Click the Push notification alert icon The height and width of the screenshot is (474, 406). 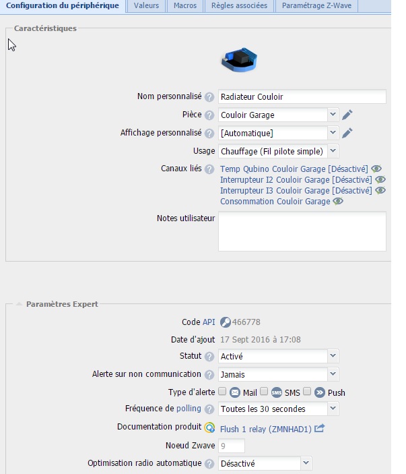click(319, 392)
